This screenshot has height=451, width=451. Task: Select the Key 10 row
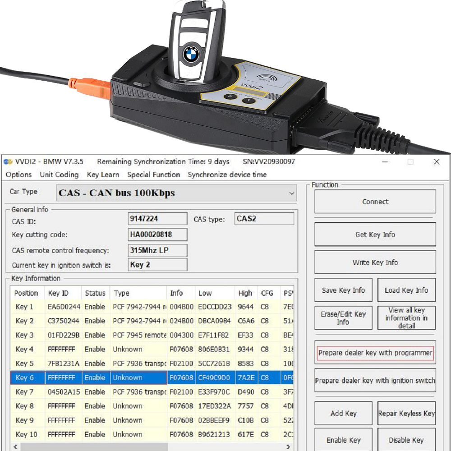point(152,434)
